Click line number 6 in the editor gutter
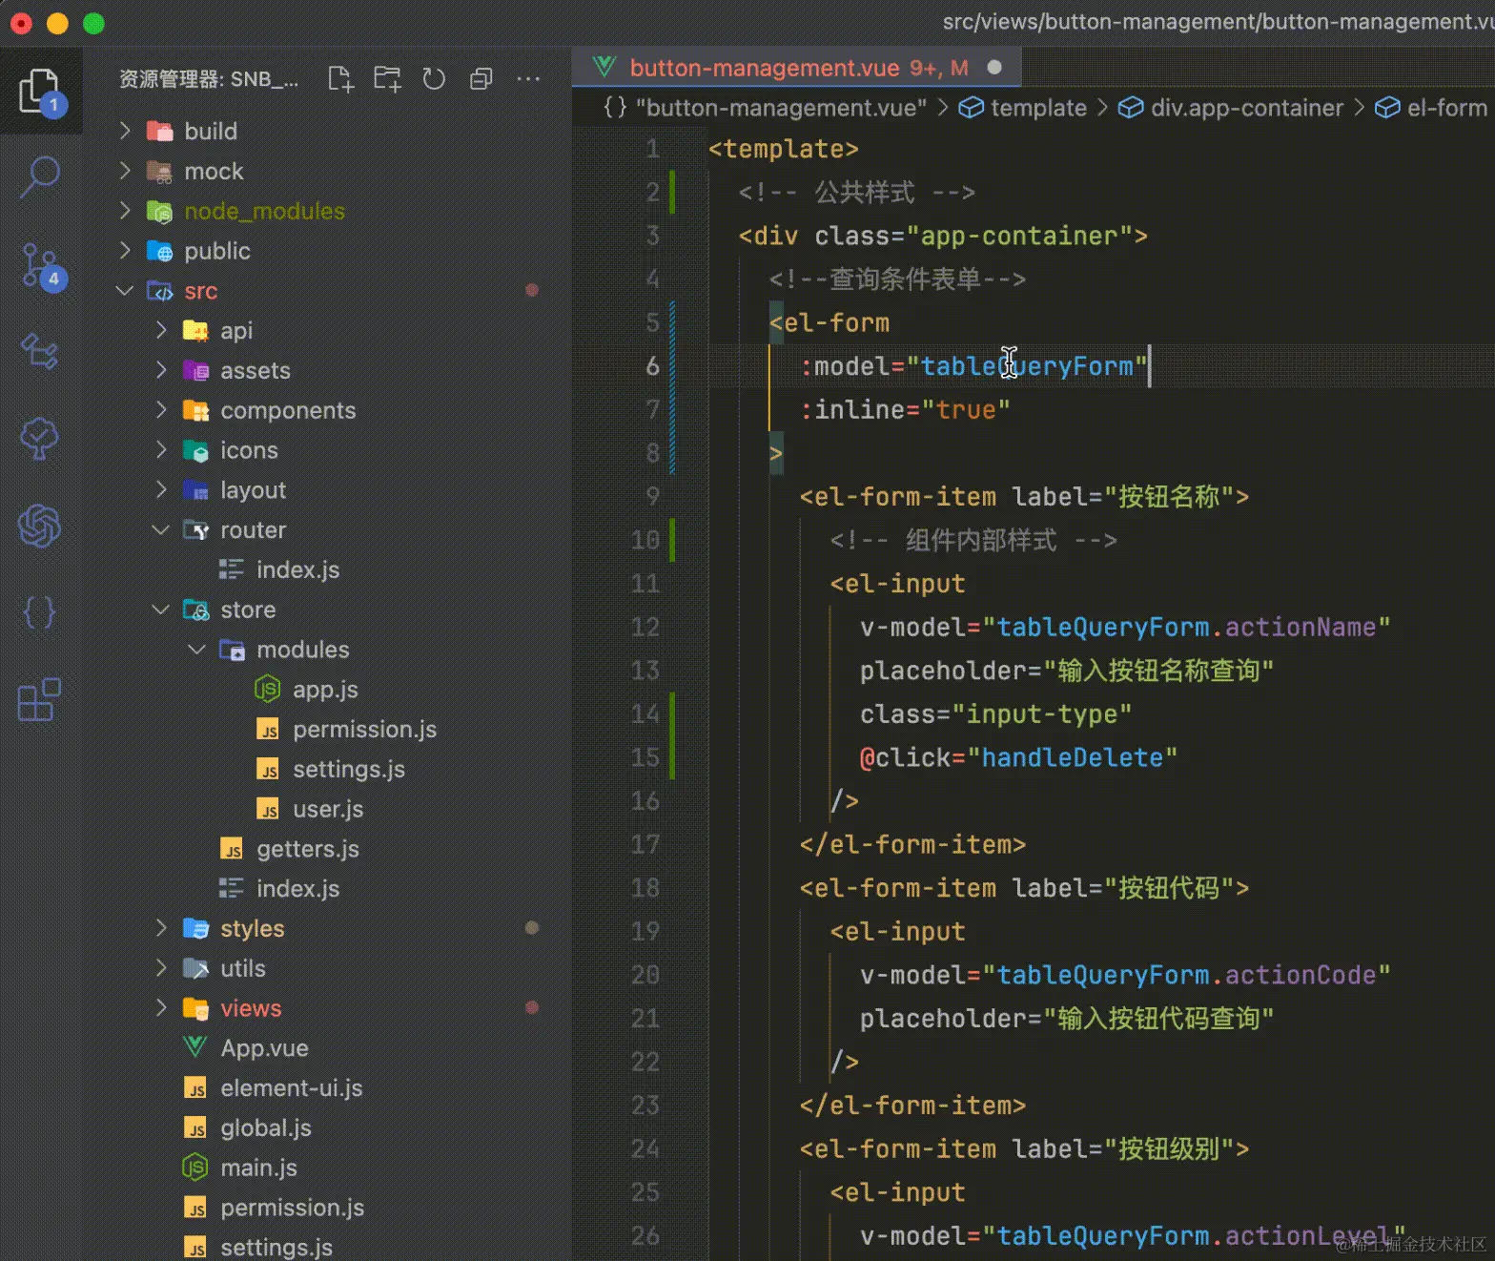Image resolution: width=1495 pixels, height=1261 pixels. pyautogui.click(x=653, y=366)
